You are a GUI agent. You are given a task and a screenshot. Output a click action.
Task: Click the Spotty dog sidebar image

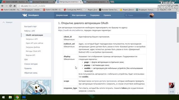(36, 87)
